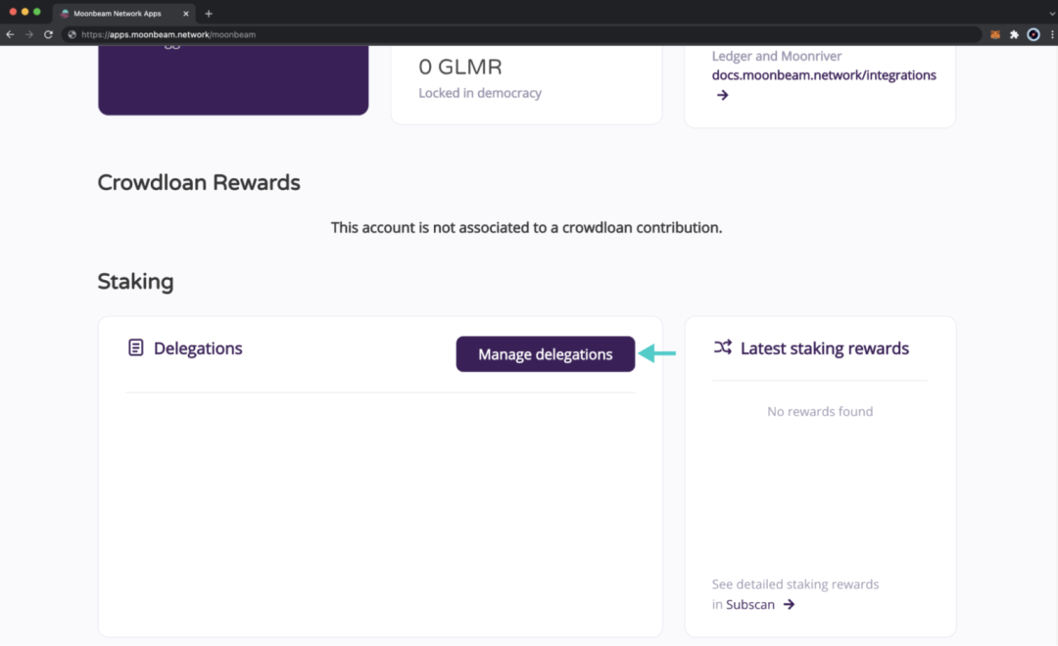Image resolution: width=1058 pixels, height=646 pixels.
Task: Close the Moonbeam Network Apps tab
Action: tap(186, 14)
